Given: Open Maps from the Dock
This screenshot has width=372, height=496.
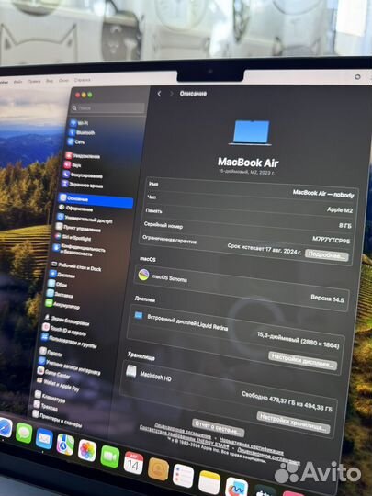Looking at the screenshot, I should [x=65, y=445].
